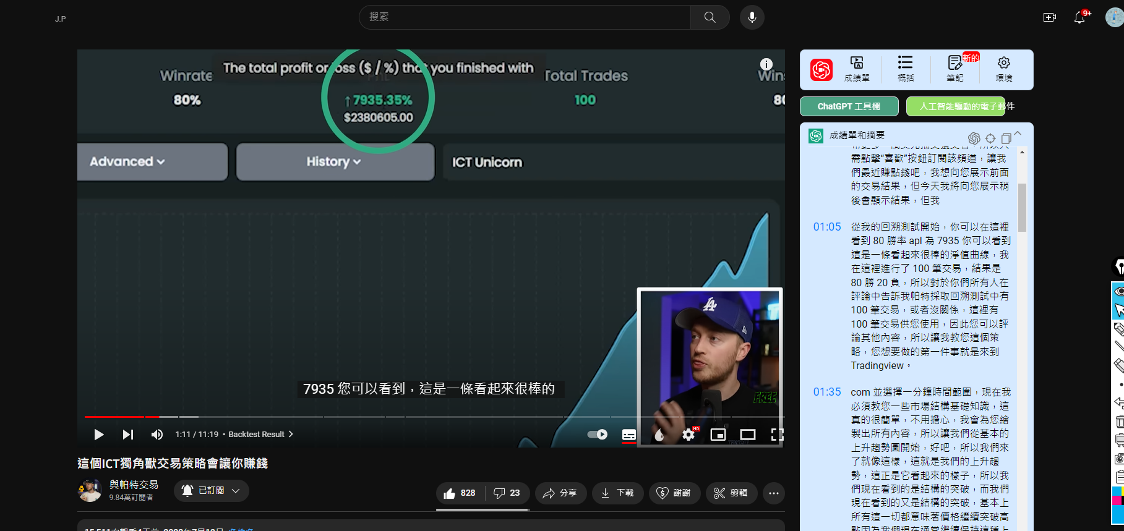This screenshot has height=531, width=1124.
Task: Open the summary (概括) tab
Action: pyautogui.click(x=906, y=69)
